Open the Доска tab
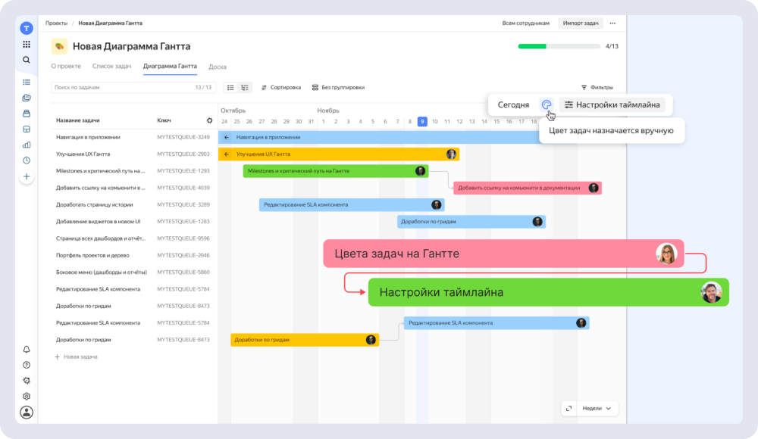The height and width of the screenshot is (439, 758). point(218,67)
